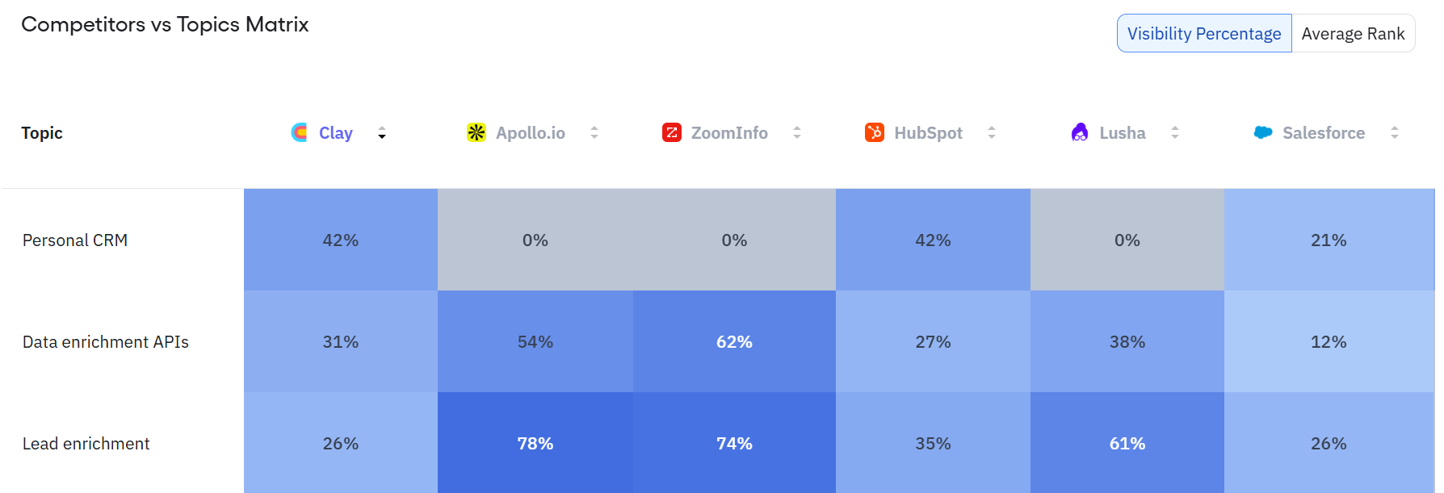The image size is (1444, 493).
Task: Sort using the HubSpot sort arrows
Action: coord(992,133)
